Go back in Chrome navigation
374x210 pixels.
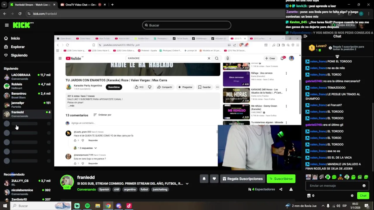pos(5,14)
